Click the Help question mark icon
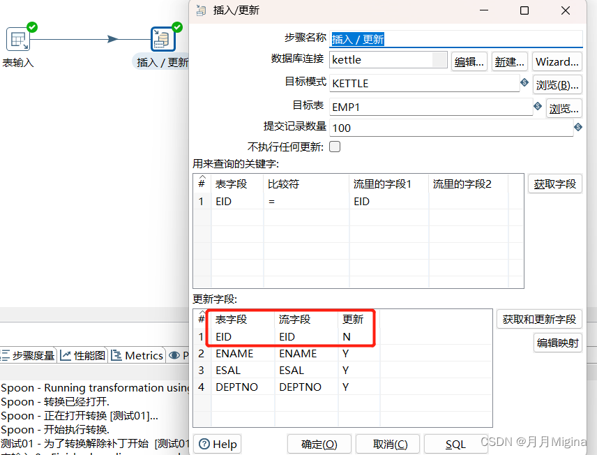 (x=204, y=444)
